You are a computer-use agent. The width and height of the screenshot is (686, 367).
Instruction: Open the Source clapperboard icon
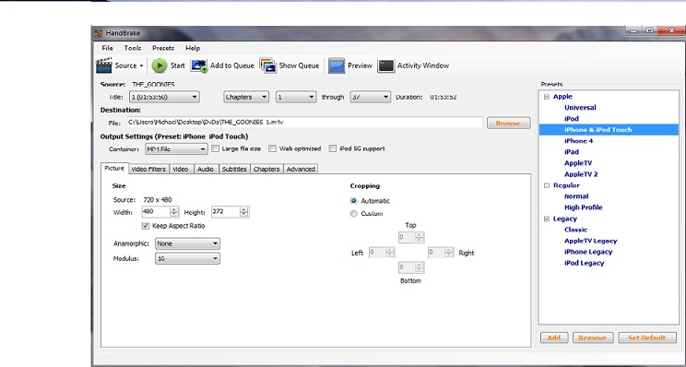click(x=104, y=65)
